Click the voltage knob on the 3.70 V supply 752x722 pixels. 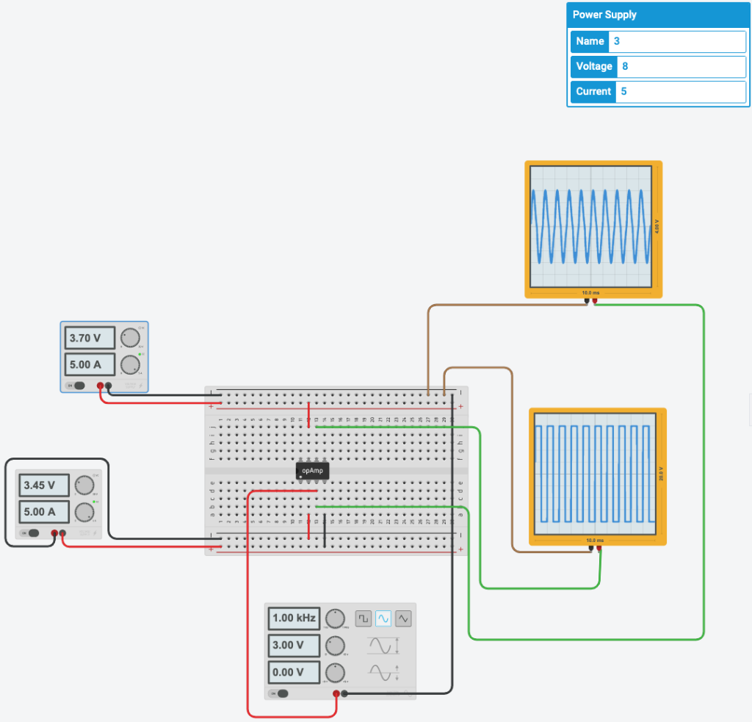click(130, 338)
